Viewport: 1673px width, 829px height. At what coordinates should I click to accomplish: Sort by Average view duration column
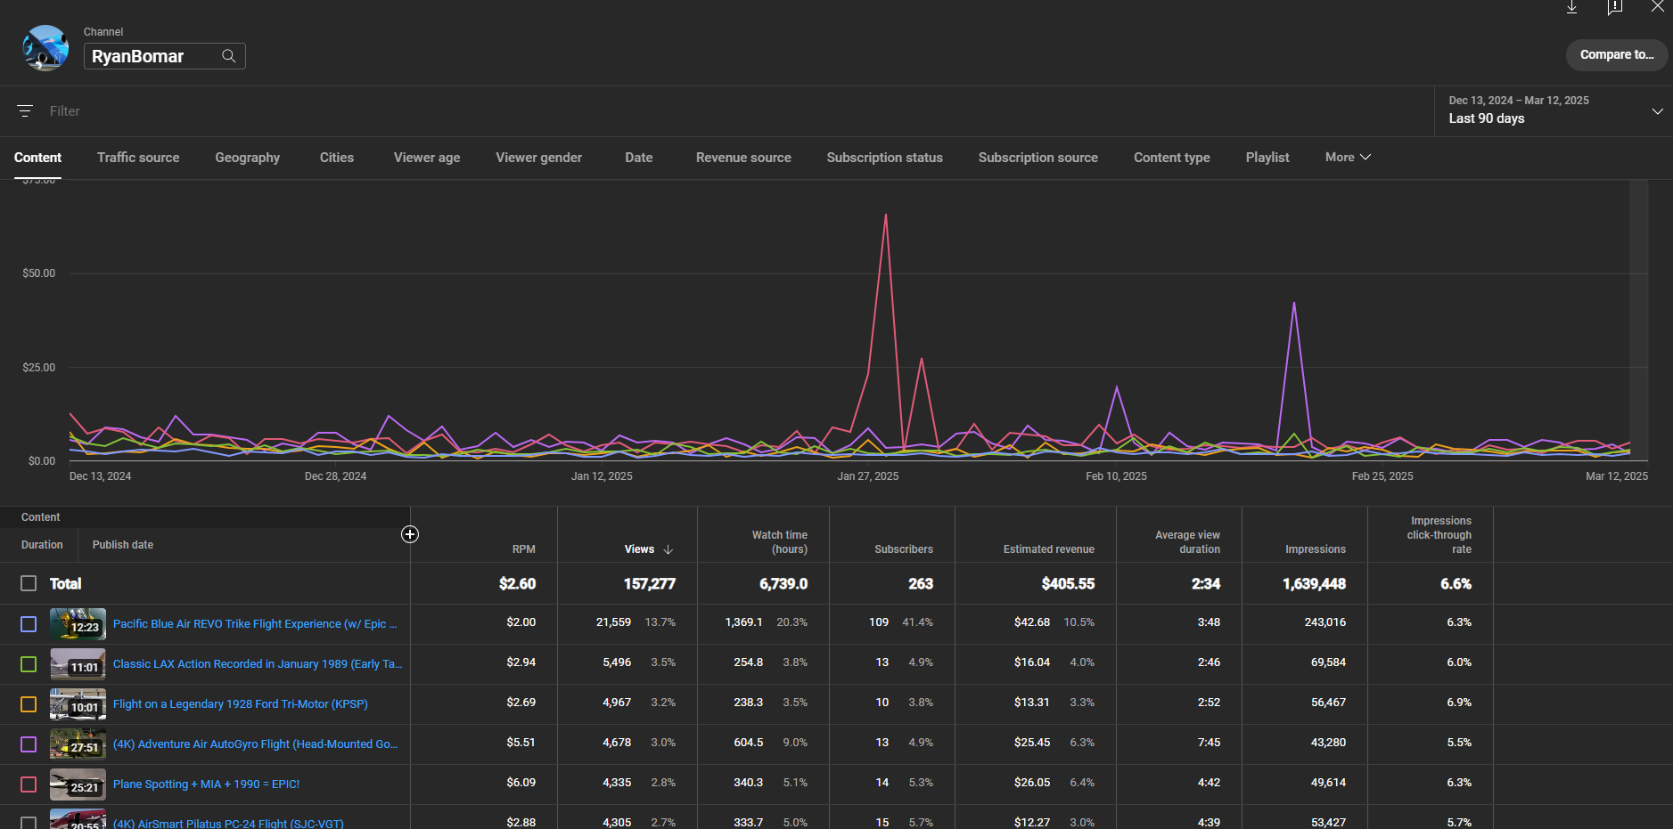1188,542
